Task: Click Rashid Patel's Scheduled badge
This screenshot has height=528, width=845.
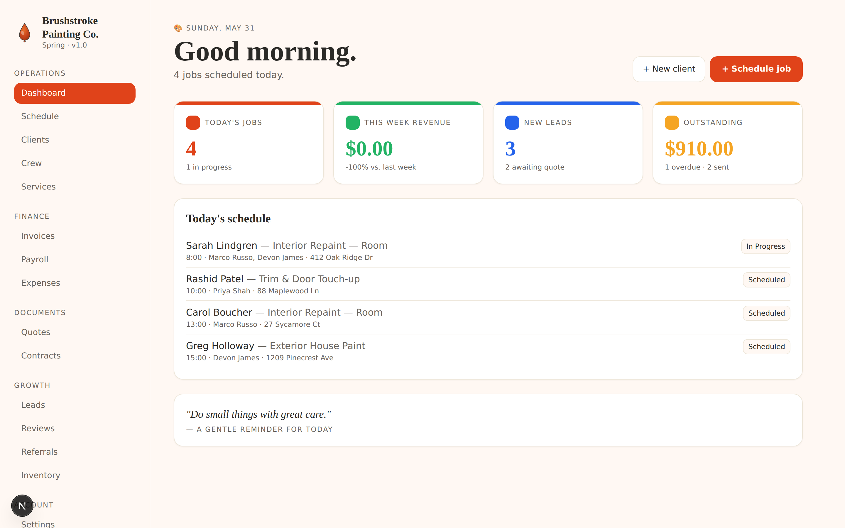Action: point(766,280)
